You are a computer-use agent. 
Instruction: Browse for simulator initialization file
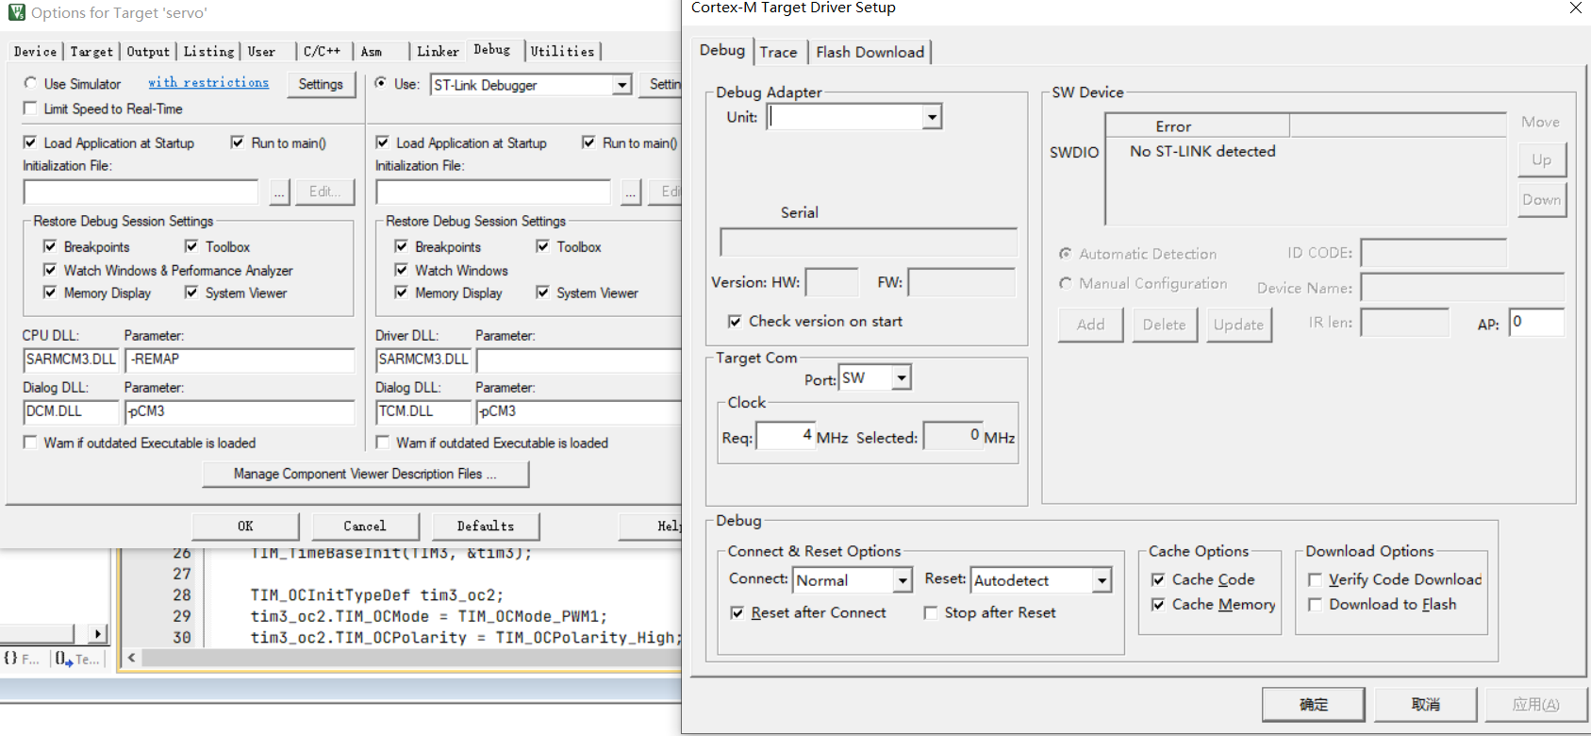coord(279,192)
